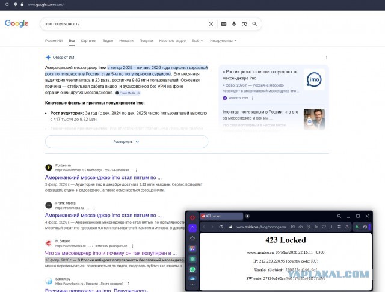Start voice search with the microphone icon
The image size is (385, 292).
click(234, 24)
